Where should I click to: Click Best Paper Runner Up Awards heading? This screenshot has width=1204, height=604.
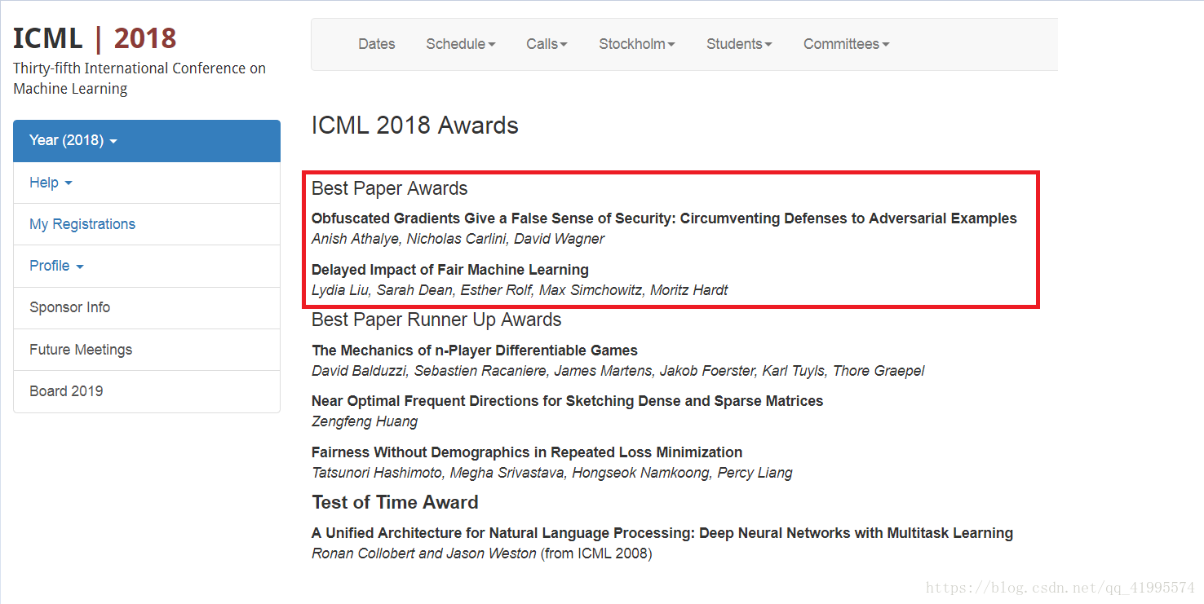pos(436,320)
